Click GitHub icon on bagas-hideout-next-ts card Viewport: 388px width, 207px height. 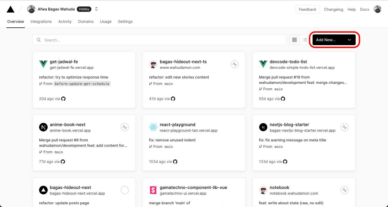173,99
